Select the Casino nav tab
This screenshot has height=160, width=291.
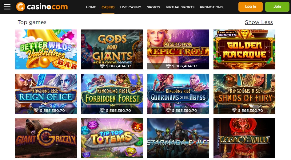[108, 7]
